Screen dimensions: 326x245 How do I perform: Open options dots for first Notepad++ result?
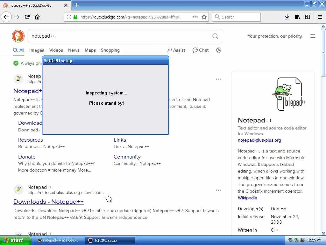218,79
